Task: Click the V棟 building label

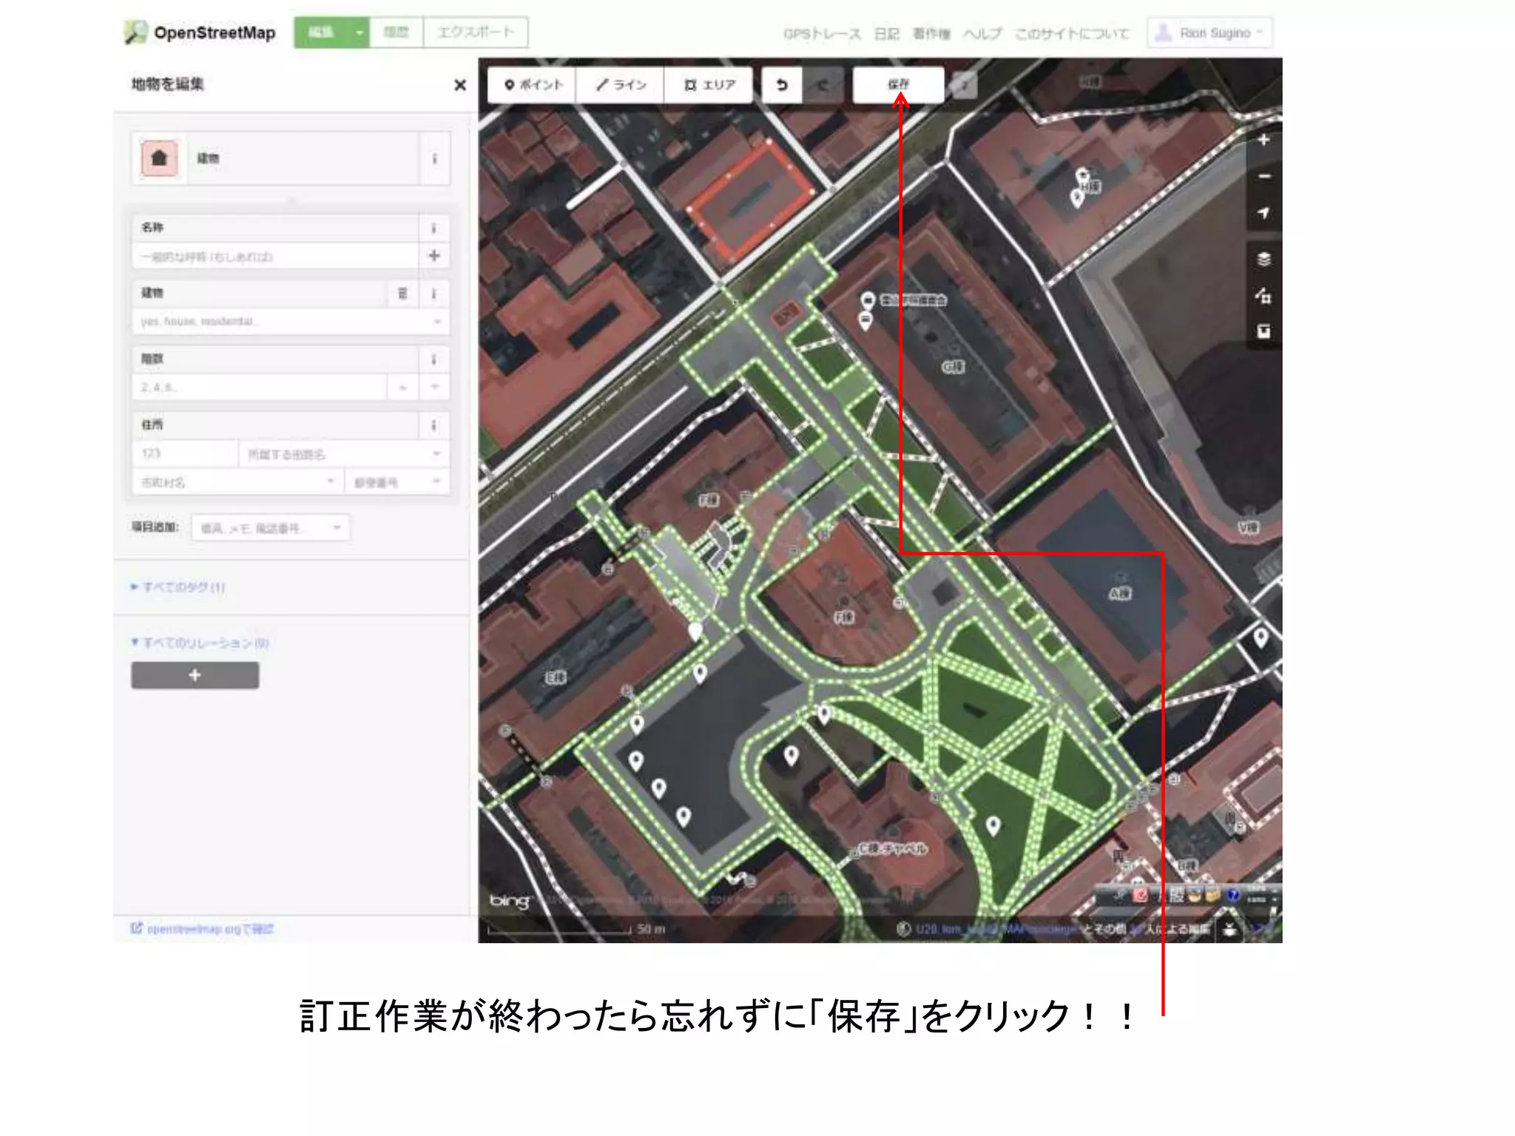Action: pyautogui.click(x=1249, y=527)
